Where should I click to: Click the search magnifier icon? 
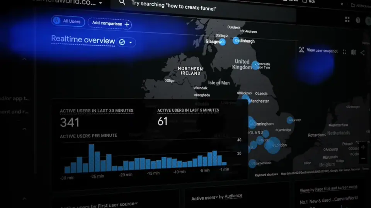[122, 2]
